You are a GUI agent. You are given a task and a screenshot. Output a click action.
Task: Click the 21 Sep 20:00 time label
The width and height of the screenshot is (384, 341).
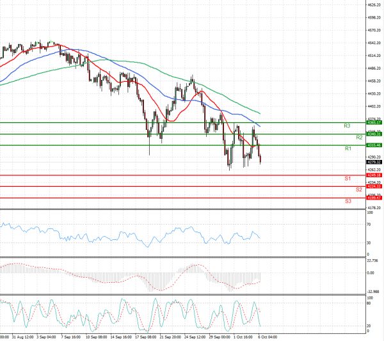(170, 337)
